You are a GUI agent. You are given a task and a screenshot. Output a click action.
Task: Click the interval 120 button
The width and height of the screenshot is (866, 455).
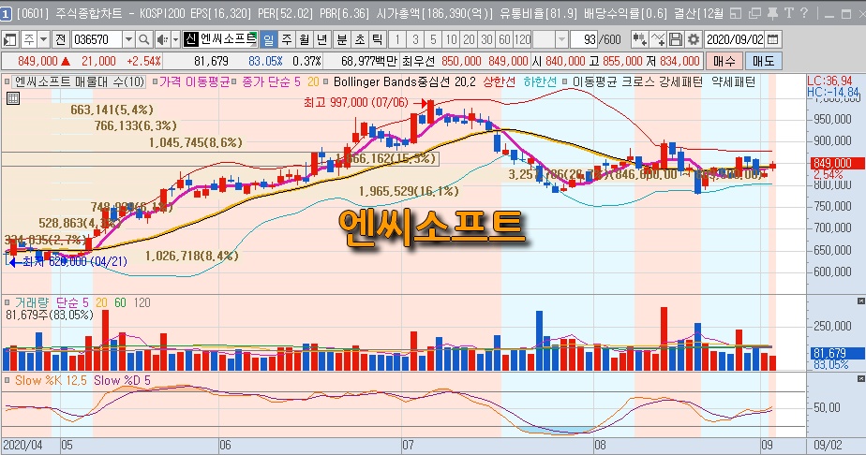tap(522, 39)
